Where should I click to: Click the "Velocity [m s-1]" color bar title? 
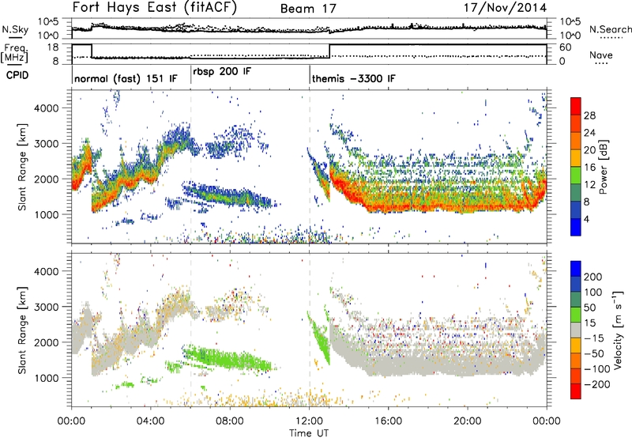tap(618, 330)
